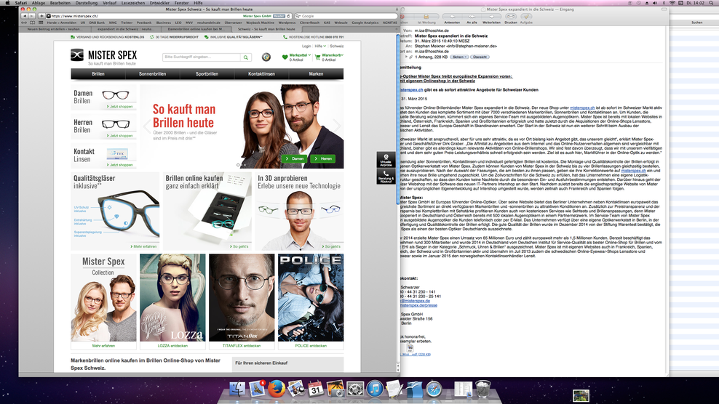Image resolution: width=719 pixels, height=404 pixels.
Task: Click the Mister Spex logo
Action: click(103, 57)
